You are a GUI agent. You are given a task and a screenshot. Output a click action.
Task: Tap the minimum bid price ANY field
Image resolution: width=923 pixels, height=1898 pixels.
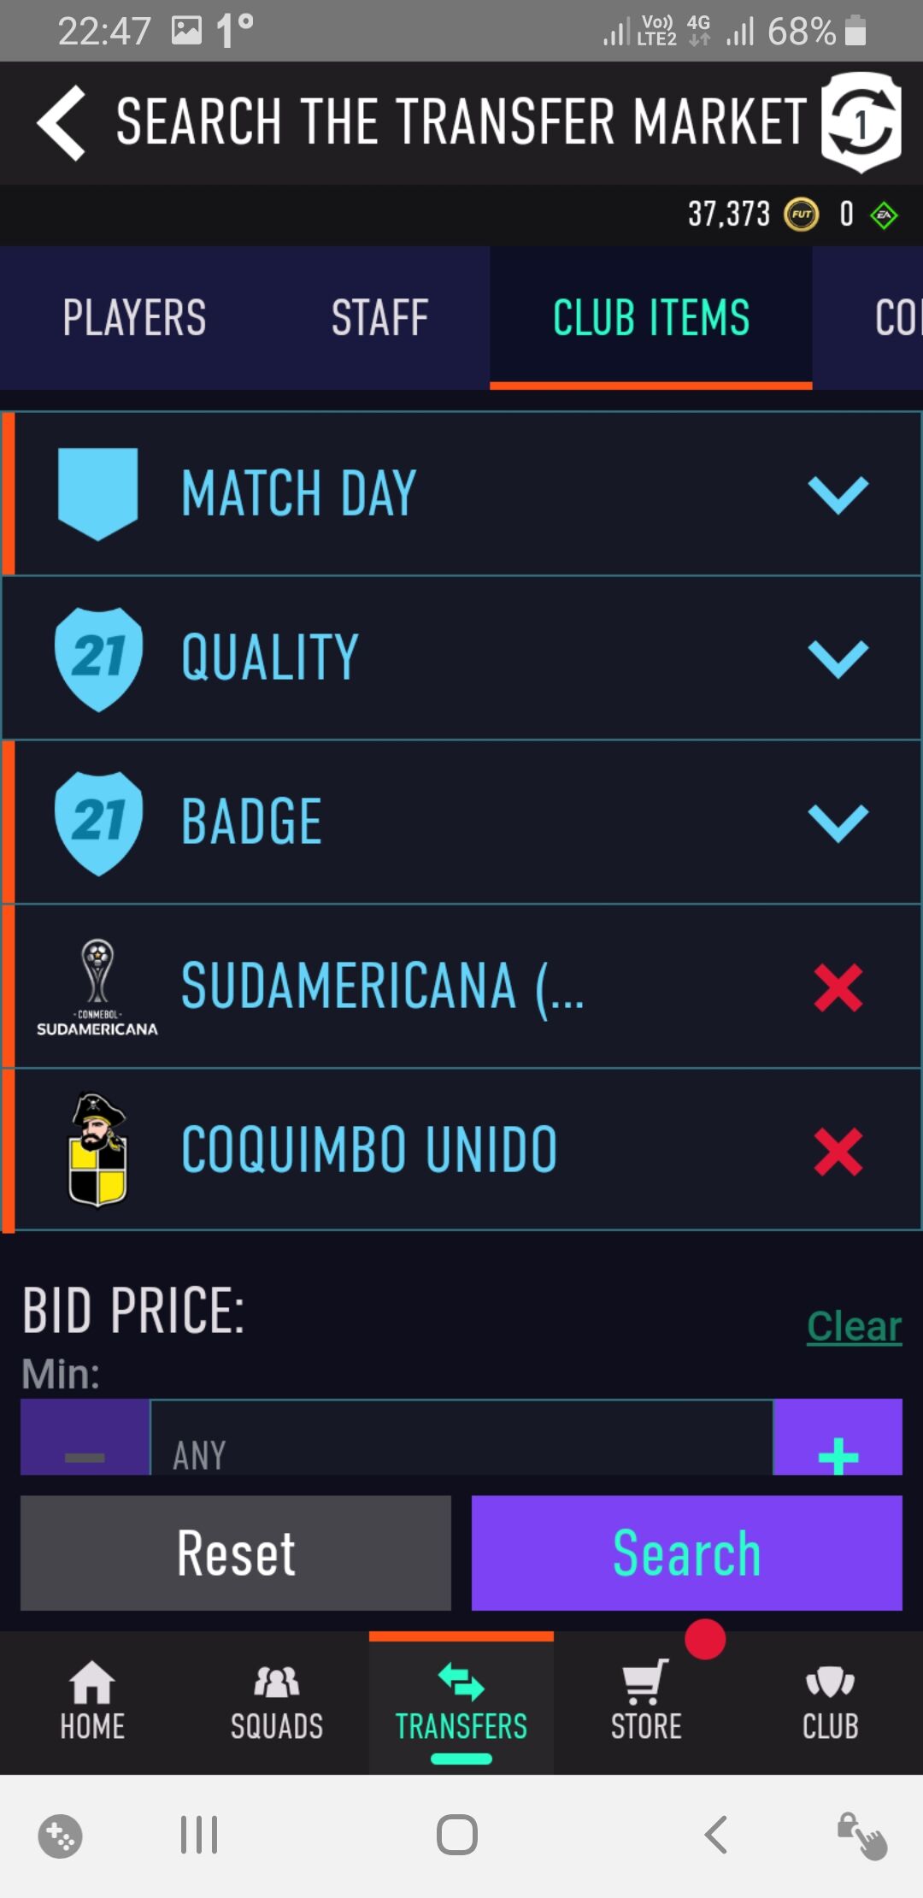tap(461, 1445)
